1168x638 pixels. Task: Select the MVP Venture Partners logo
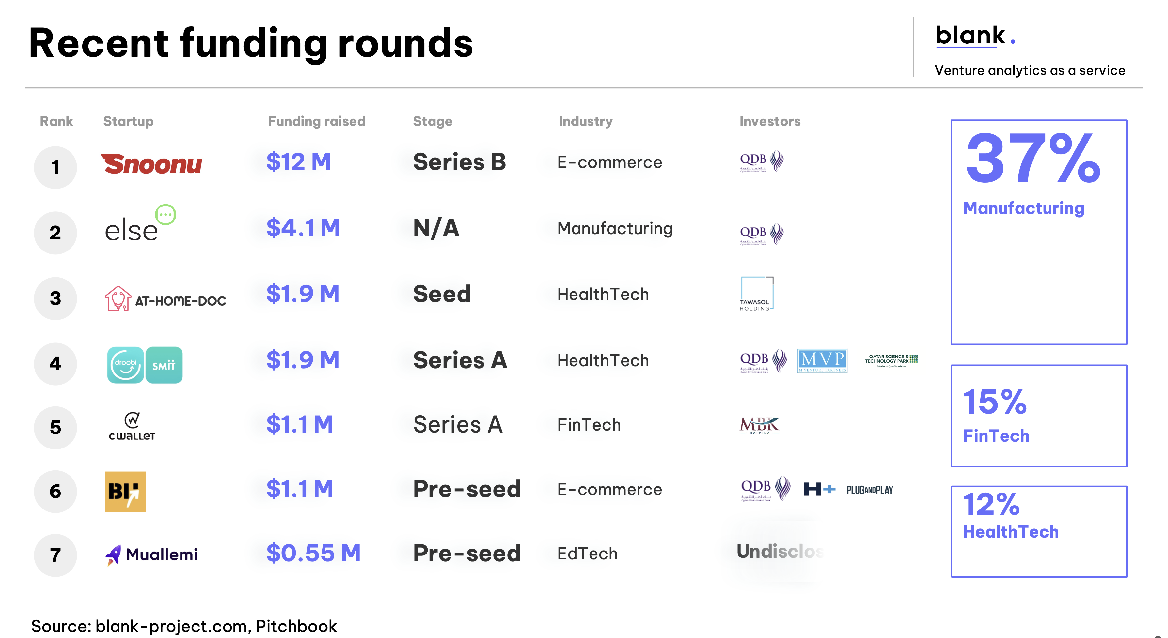[822, 361]
